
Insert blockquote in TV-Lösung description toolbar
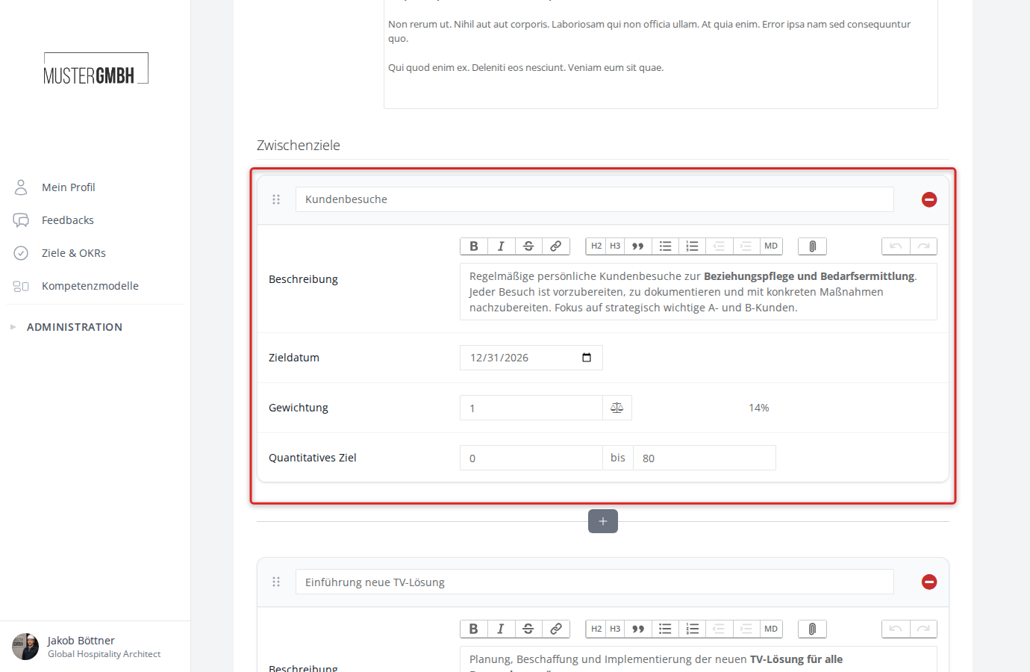pos(638,629)
